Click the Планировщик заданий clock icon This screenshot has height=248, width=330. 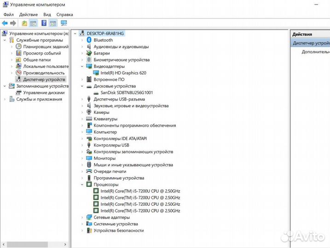(19, 46)
